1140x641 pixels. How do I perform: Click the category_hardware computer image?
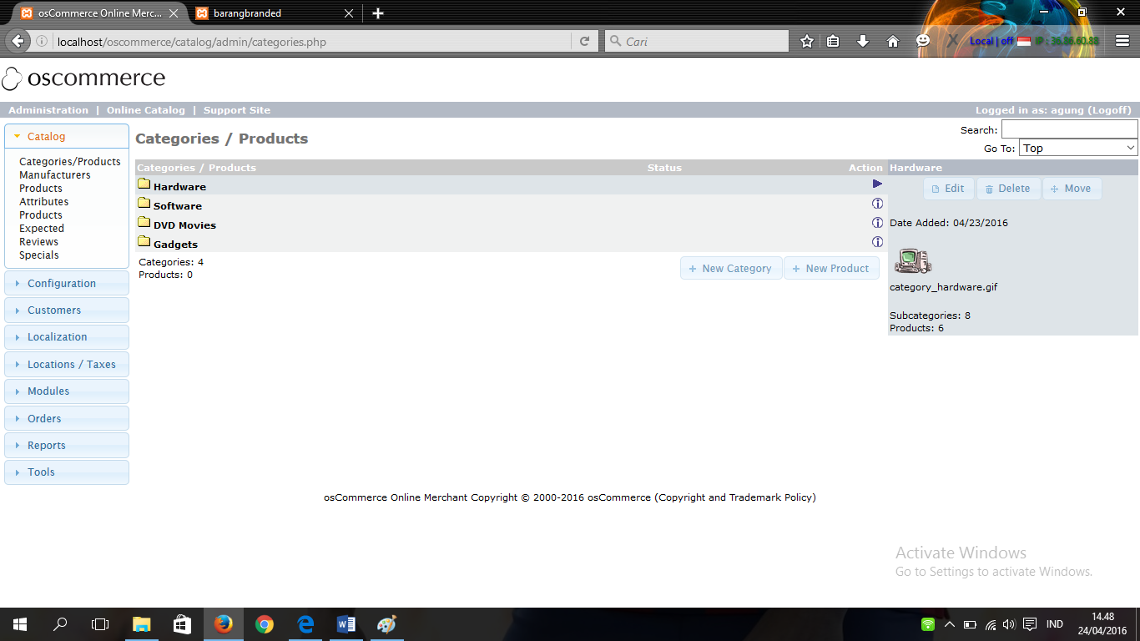coord(912,261)
